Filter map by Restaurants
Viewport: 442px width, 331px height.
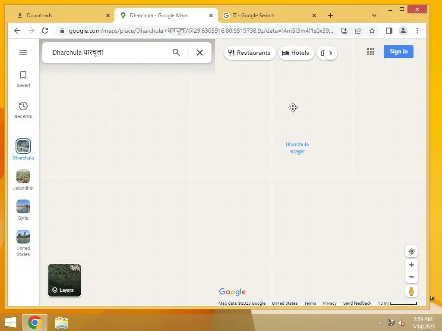(249, 53)
